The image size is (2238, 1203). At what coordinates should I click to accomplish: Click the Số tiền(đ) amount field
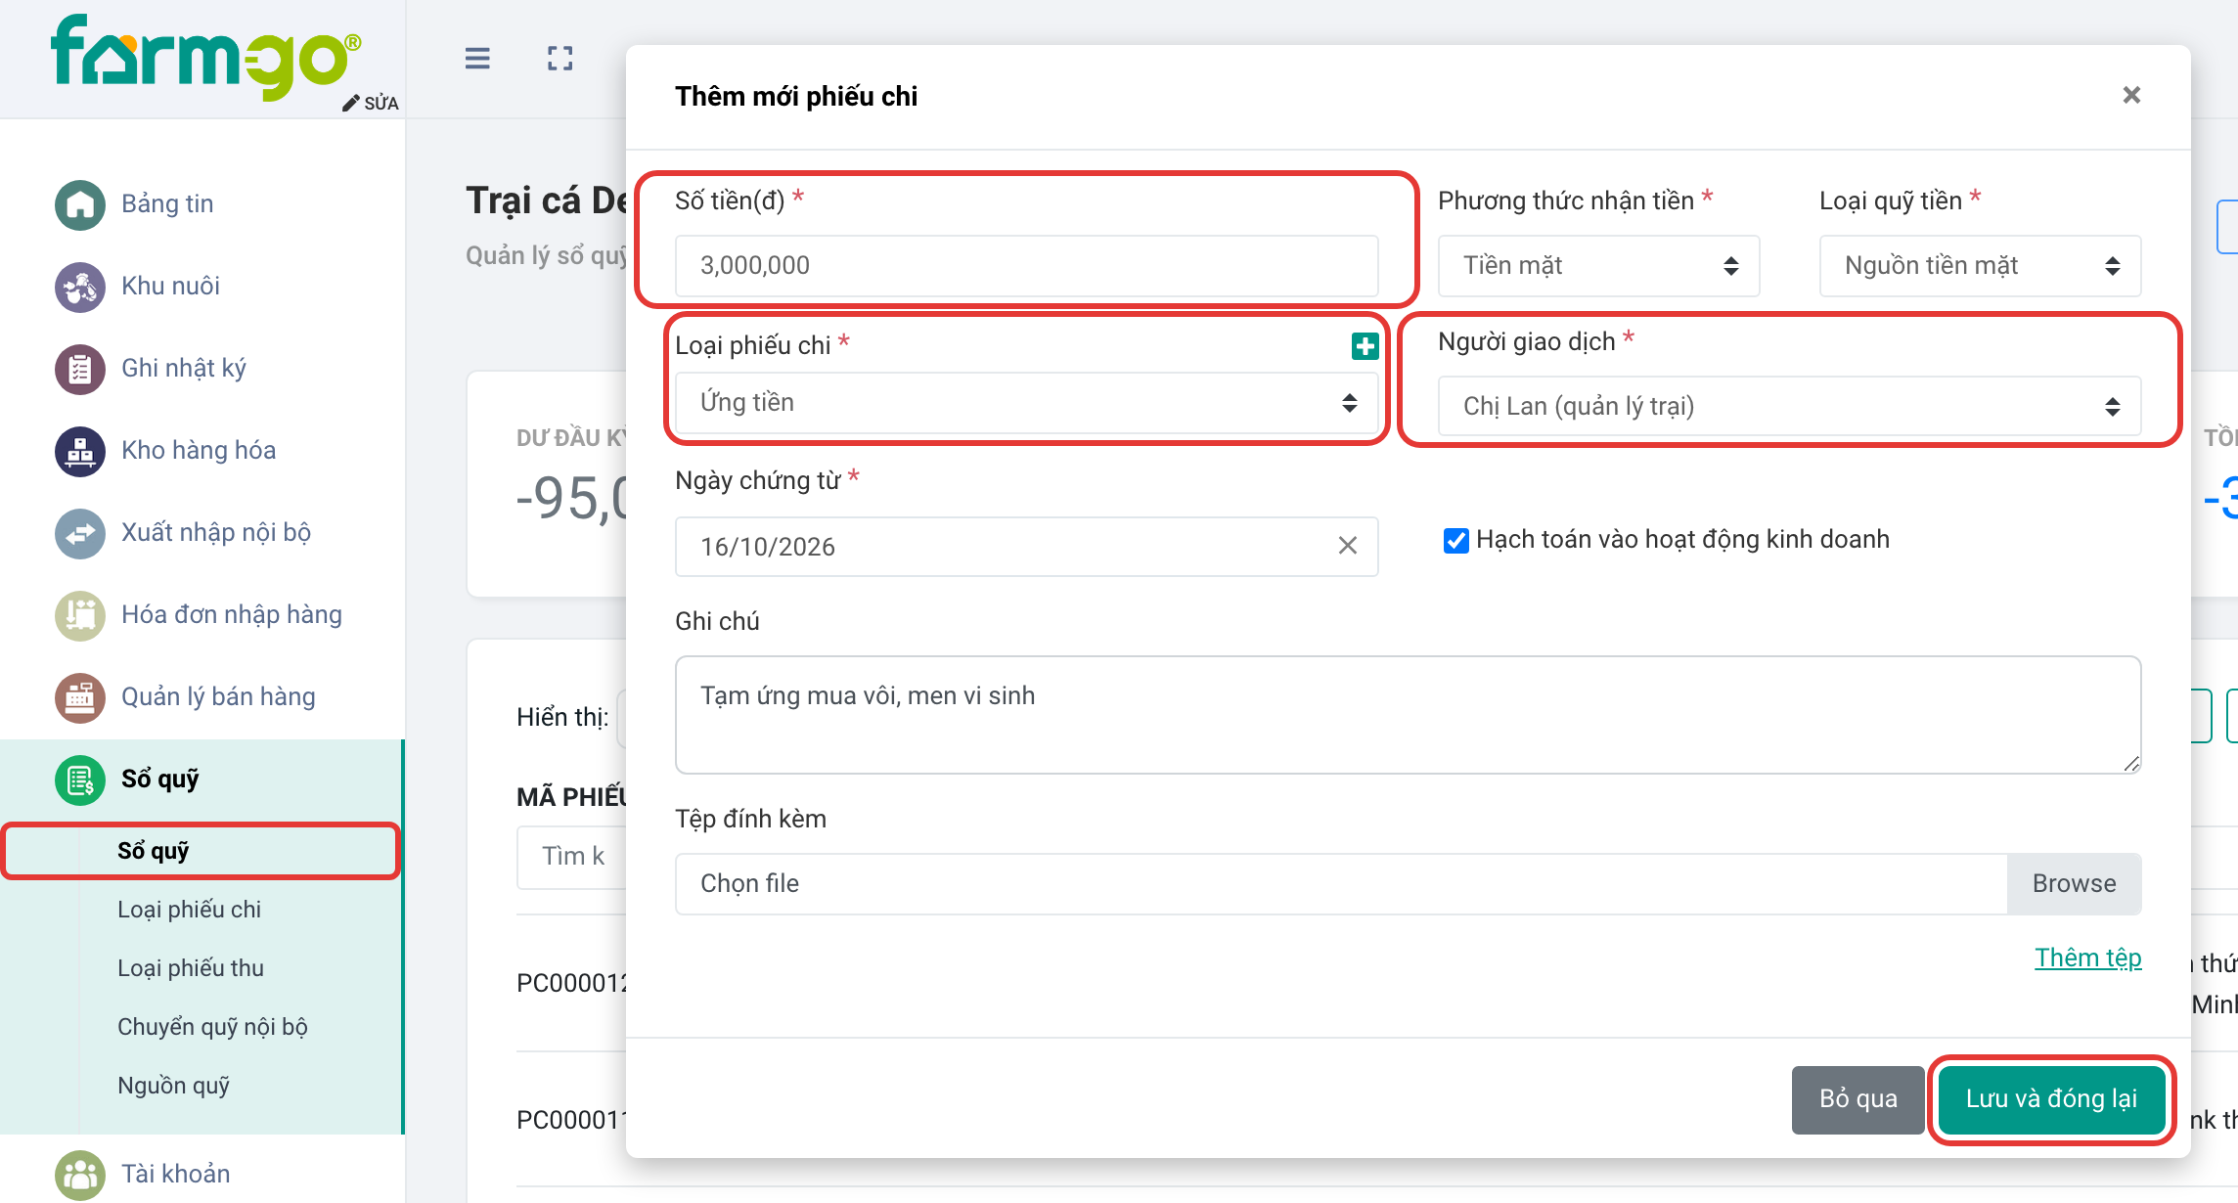1026,265
